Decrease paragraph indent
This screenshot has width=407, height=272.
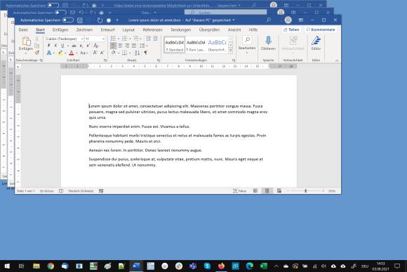(x=149, y=39)
